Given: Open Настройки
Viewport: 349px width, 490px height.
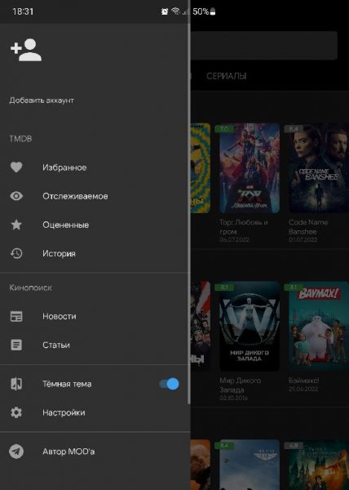Looking at the screenshot, I should pyautogui.click(x=94, y=412).
